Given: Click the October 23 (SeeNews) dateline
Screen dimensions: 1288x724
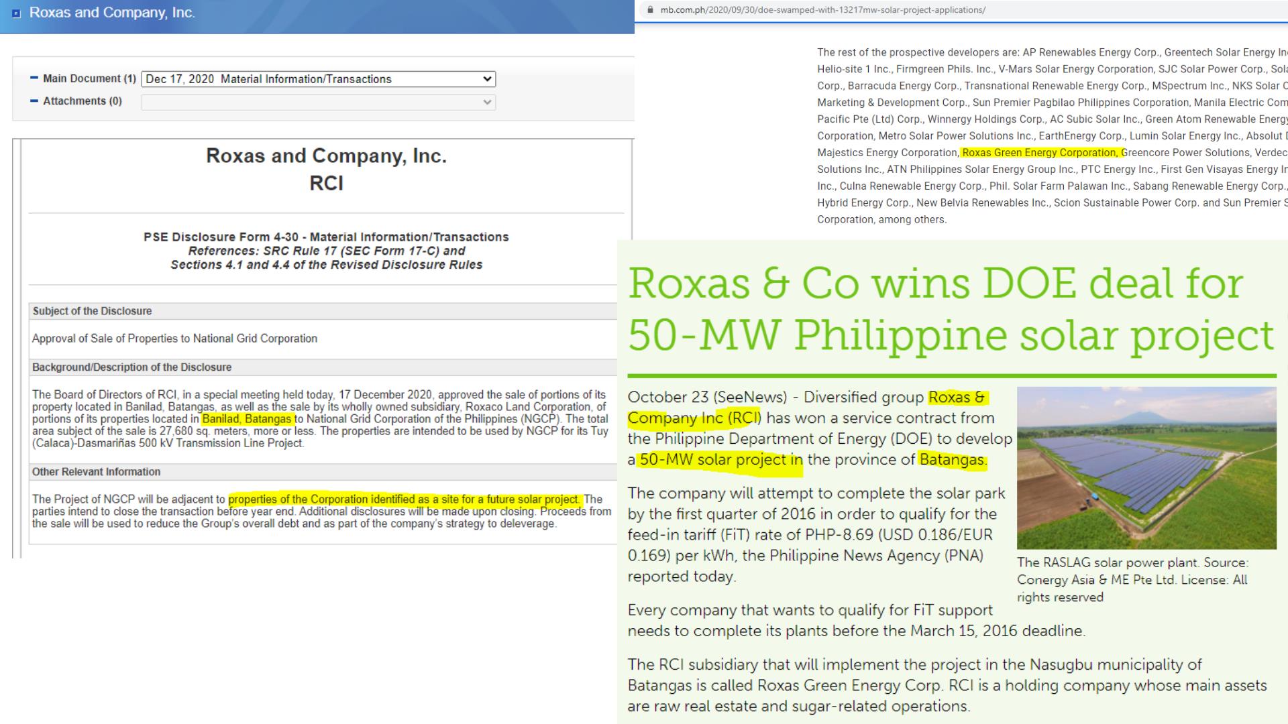Looking at the screenshot, I should pos(708,398).
